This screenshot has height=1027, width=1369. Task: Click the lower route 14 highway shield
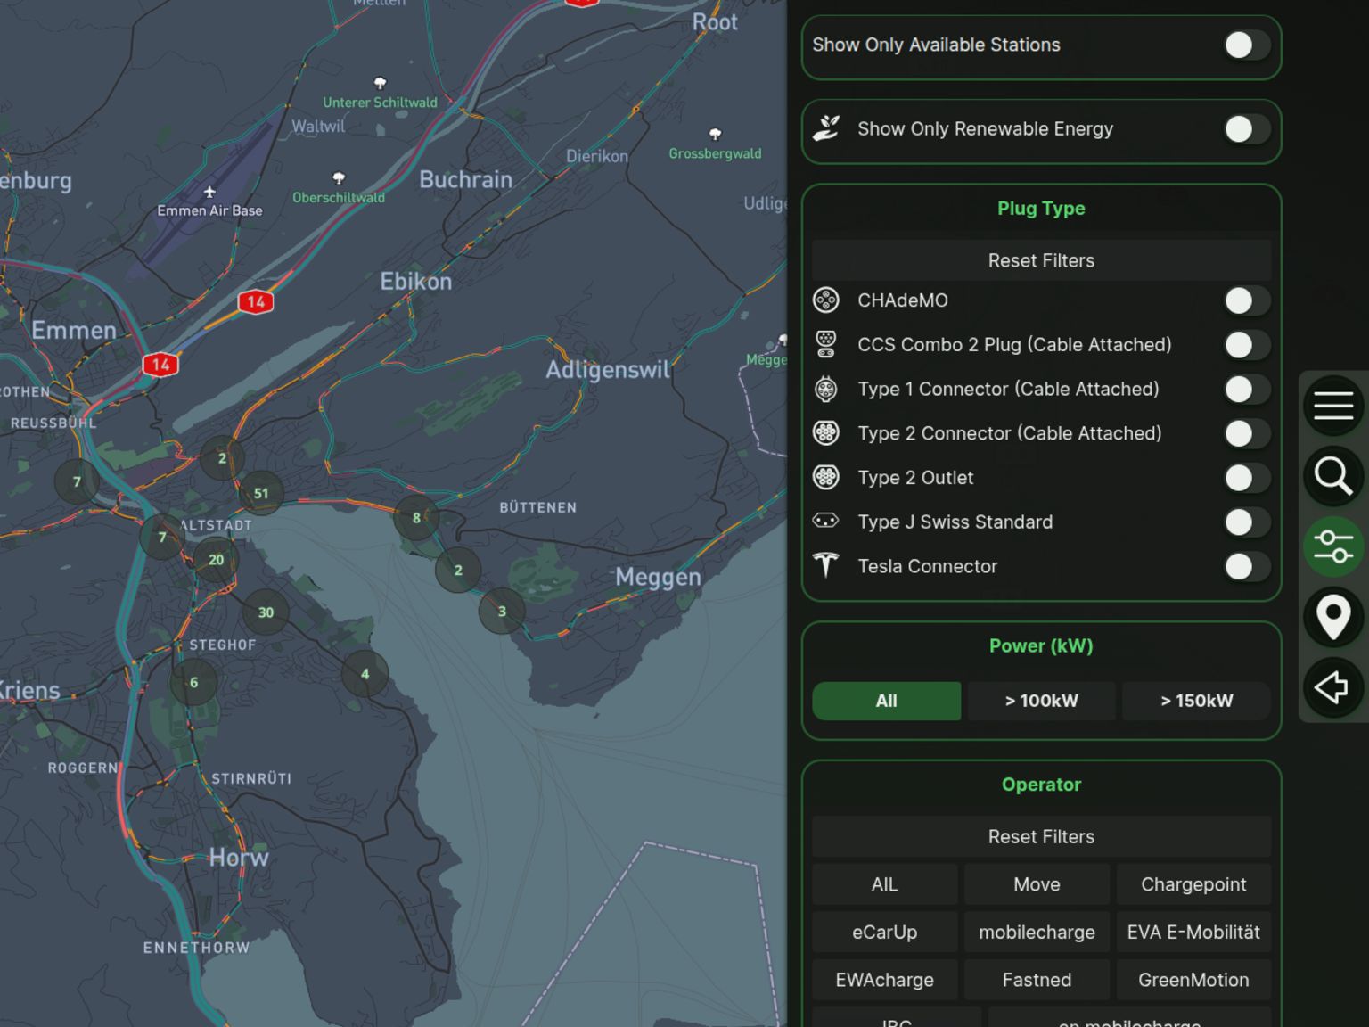coord(160,364)
